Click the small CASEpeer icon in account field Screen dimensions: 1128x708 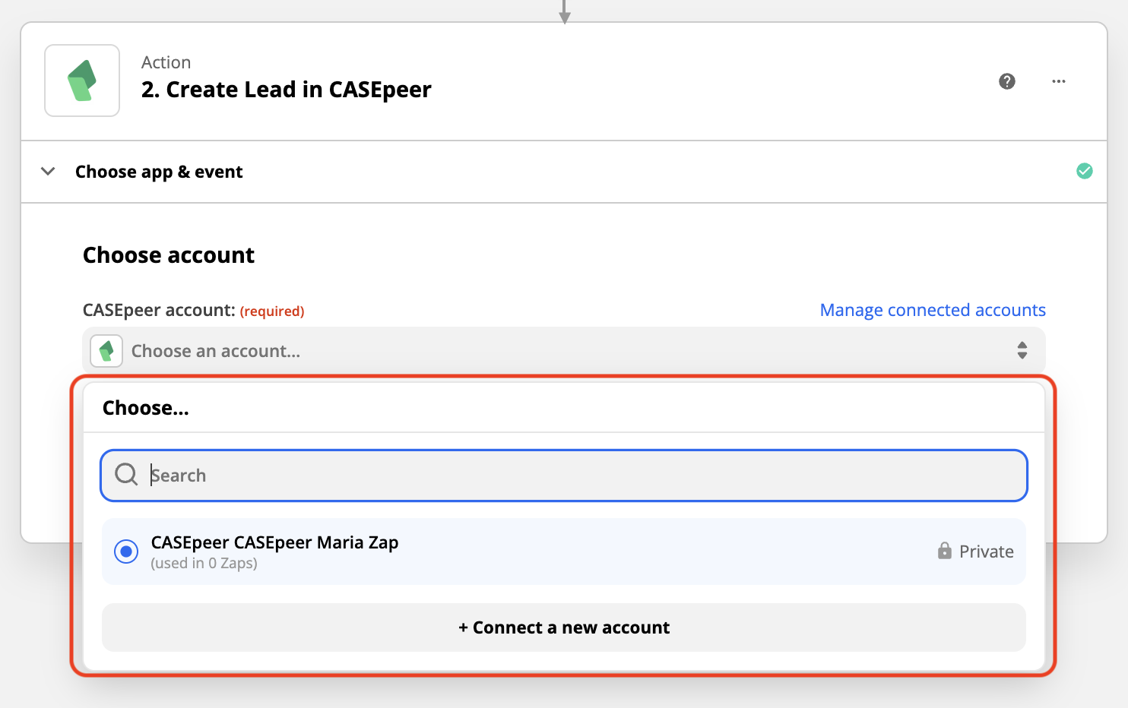click(106, 351)
